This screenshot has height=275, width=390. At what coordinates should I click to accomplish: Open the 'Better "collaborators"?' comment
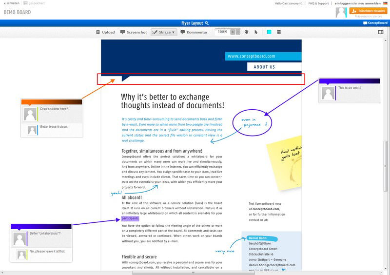(x=45, y=234)
